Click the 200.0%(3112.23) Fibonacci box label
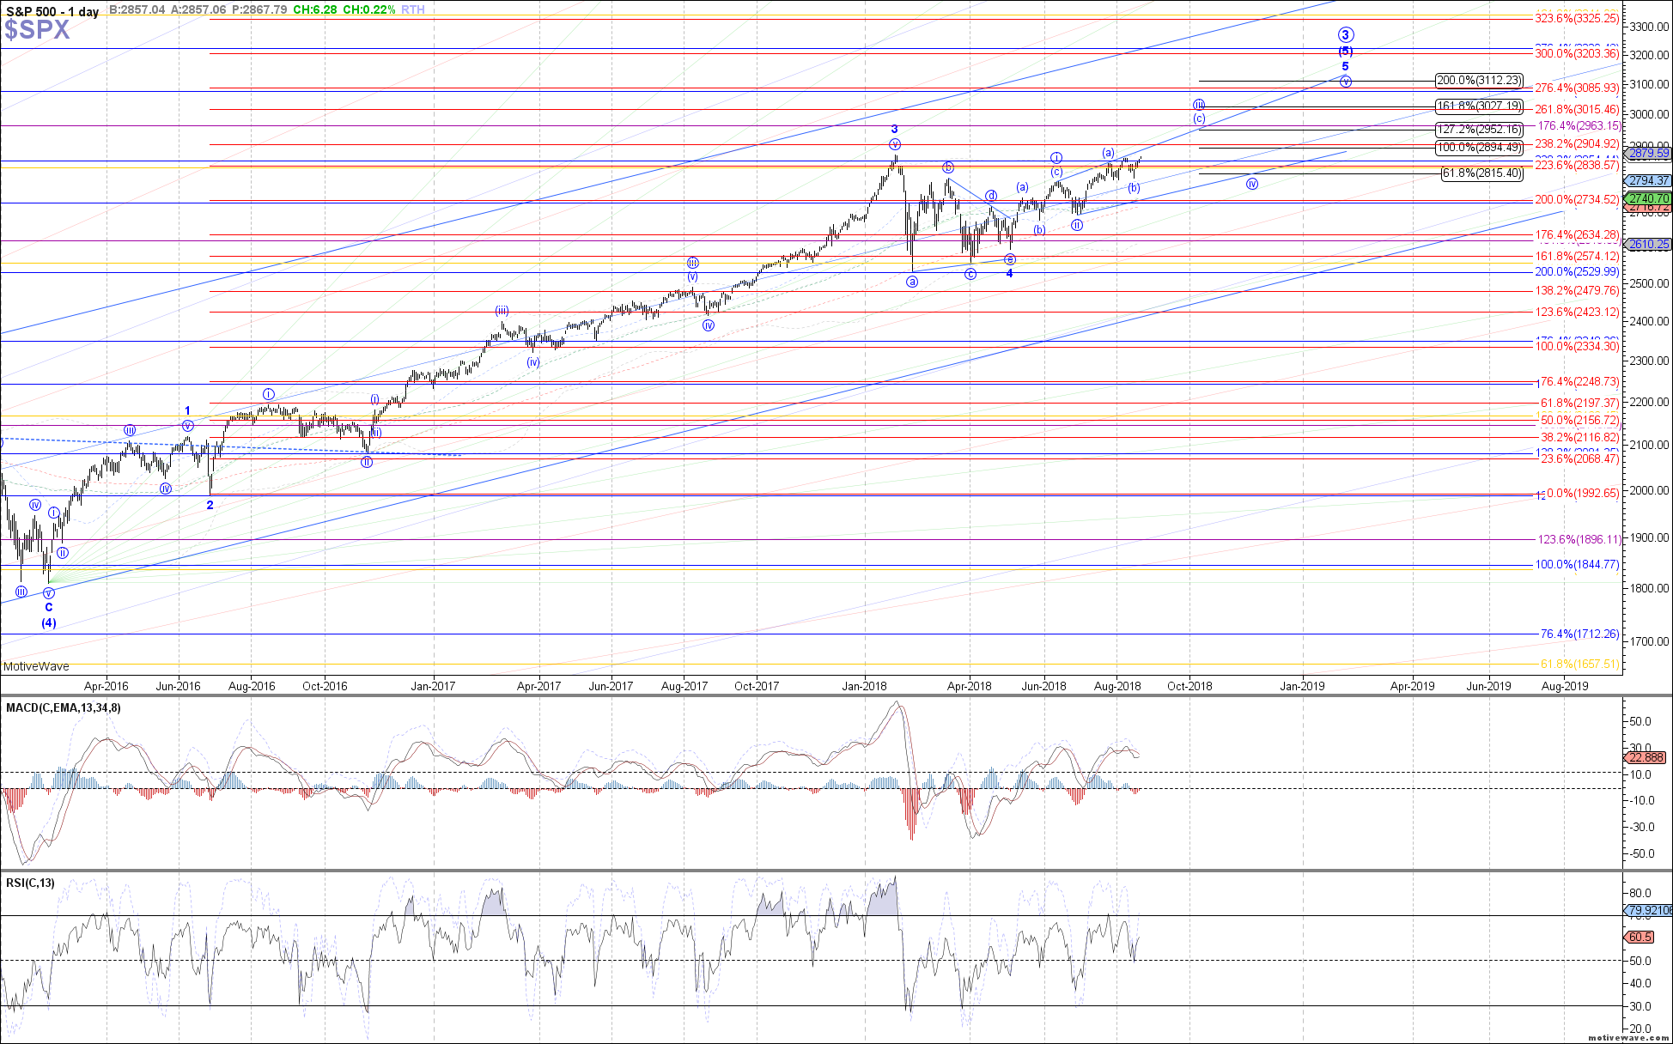1673x1044 pixels. coord(1479,81)
